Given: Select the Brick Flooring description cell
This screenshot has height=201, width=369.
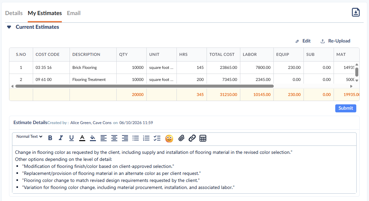Looking at the screenshot, I should tap(93, 68).
